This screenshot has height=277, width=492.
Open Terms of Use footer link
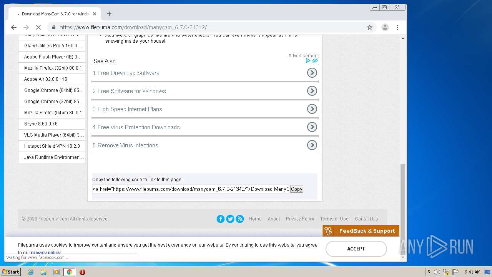pos(334,219)
